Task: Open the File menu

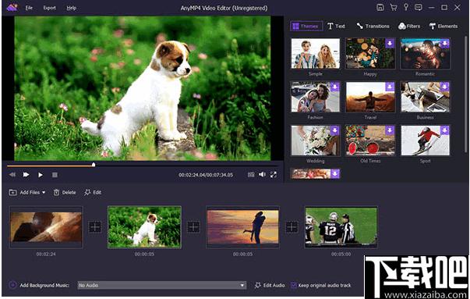Action: [x=29, y=8]
